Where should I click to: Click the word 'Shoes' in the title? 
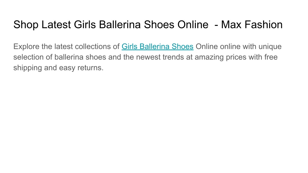(x=159, y=25)
